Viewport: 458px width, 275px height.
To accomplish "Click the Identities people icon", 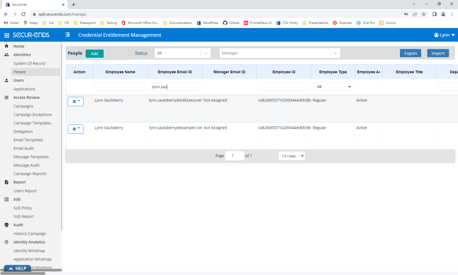I will [6, 54].
